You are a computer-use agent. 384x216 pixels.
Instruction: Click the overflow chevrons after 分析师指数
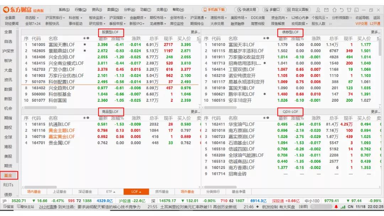pyautogui.click(x=351, y=18)
